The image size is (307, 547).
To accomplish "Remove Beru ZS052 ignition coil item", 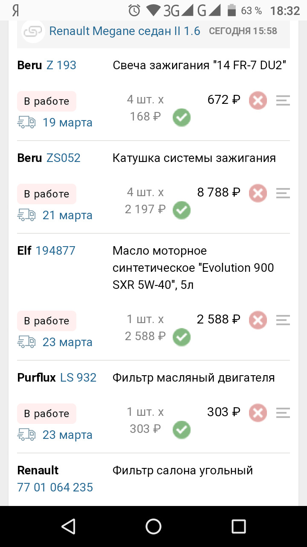I will click(x=258, y=194).
